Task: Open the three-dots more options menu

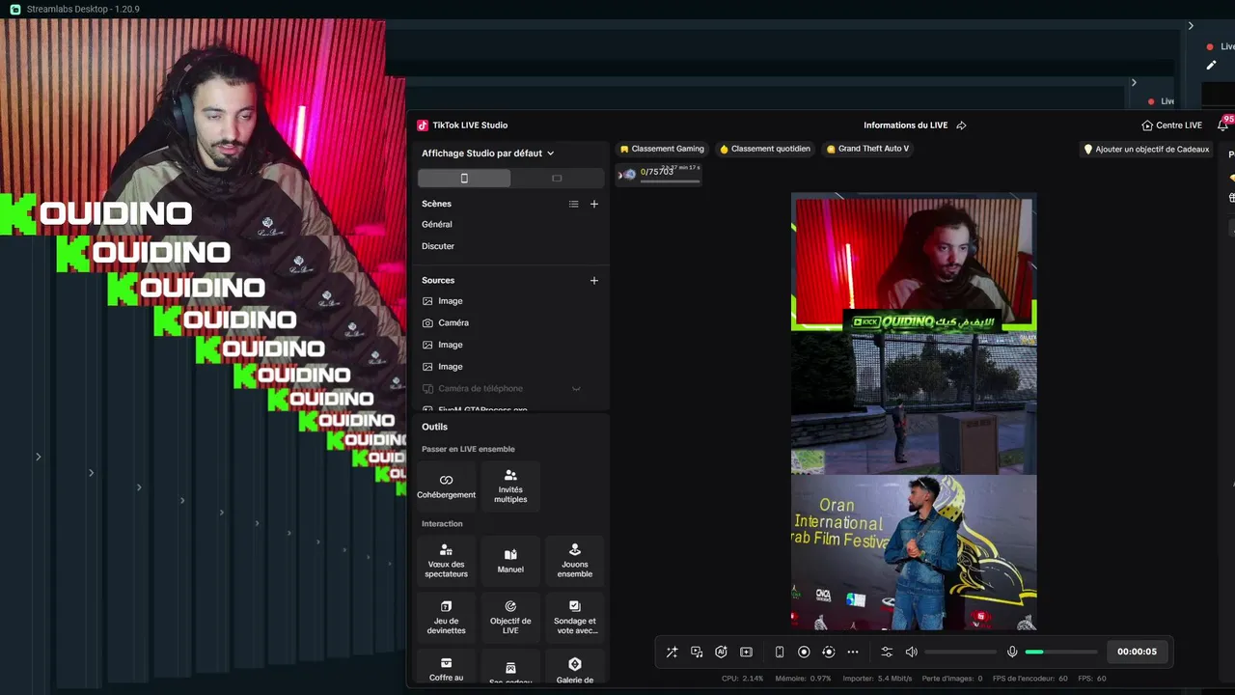Action: coord(853,652)
